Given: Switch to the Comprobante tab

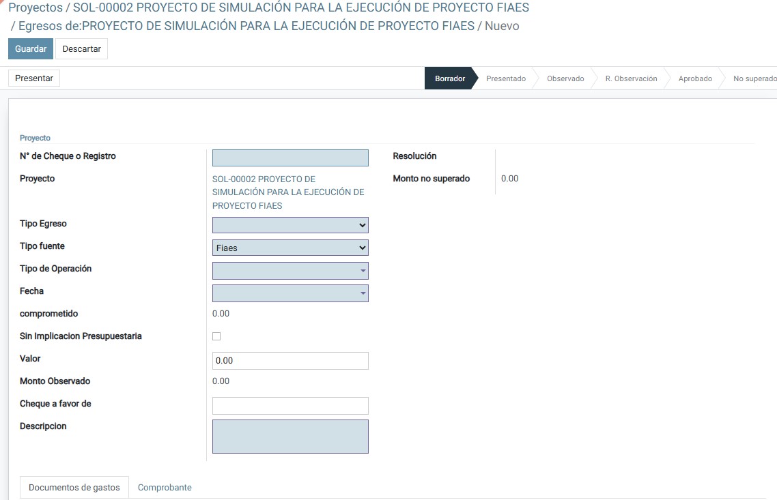Looking at the screenshot, I should [x=165, y=488].
